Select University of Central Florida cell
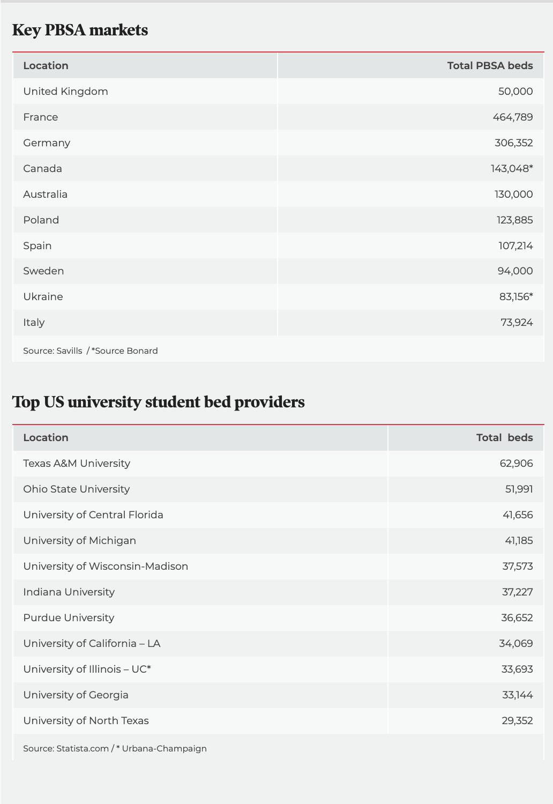This screenshot has height=804, width=553. [93, 515]
